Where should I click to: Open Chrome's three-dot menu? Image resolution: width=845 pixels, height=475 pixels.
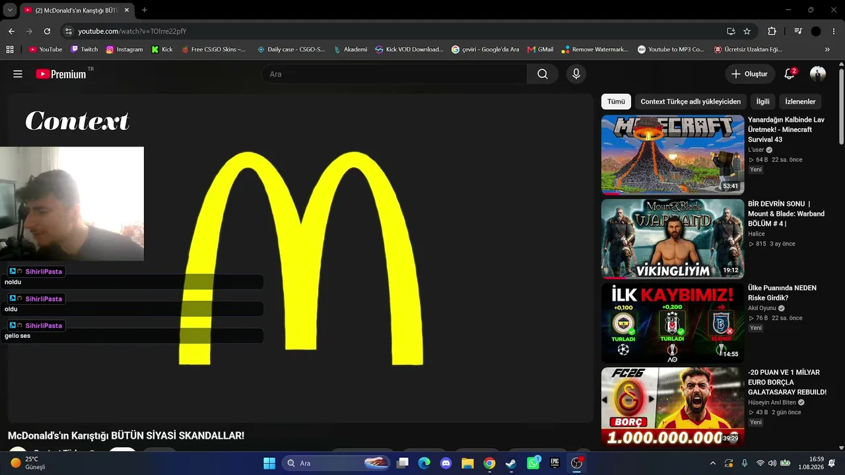tap(834, 31)
